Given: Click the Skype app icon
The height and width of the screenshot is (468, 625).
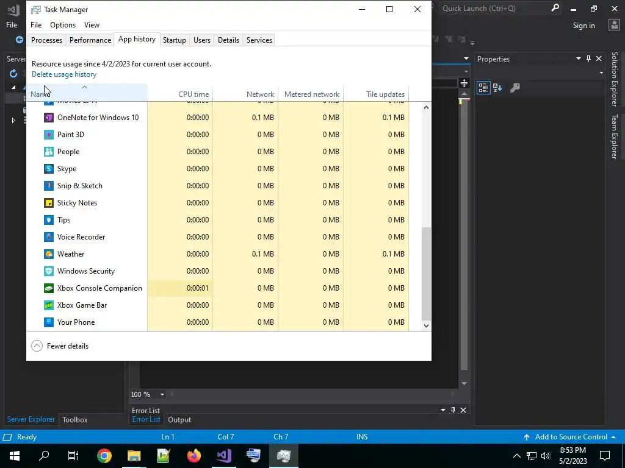Looking at the screenshot, I should [49, 169].
